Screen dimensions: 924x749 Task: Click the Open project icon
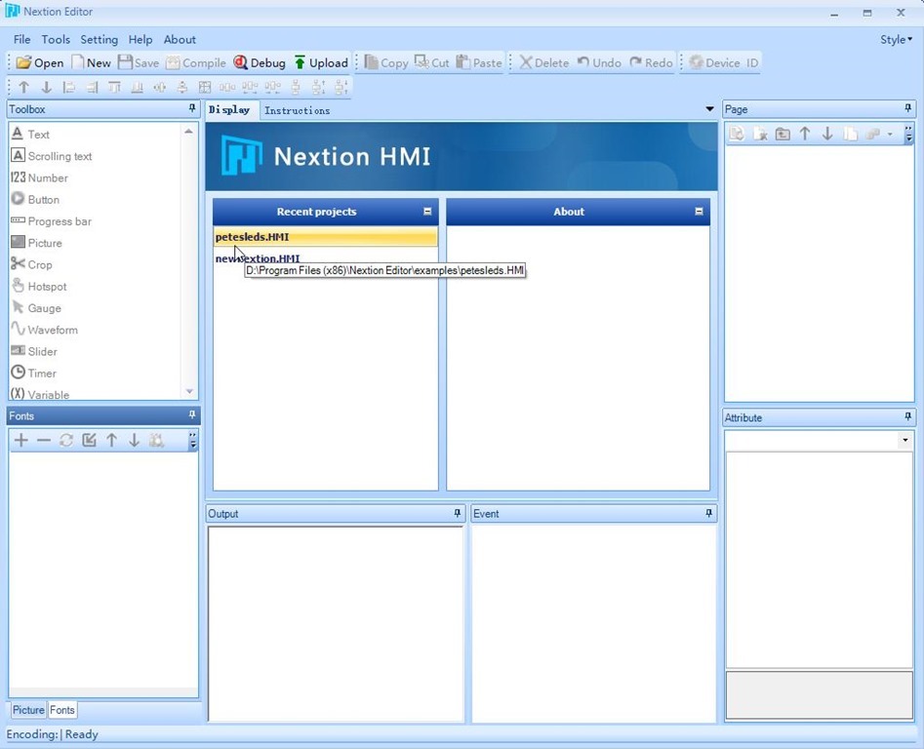[x=40, y=62]
